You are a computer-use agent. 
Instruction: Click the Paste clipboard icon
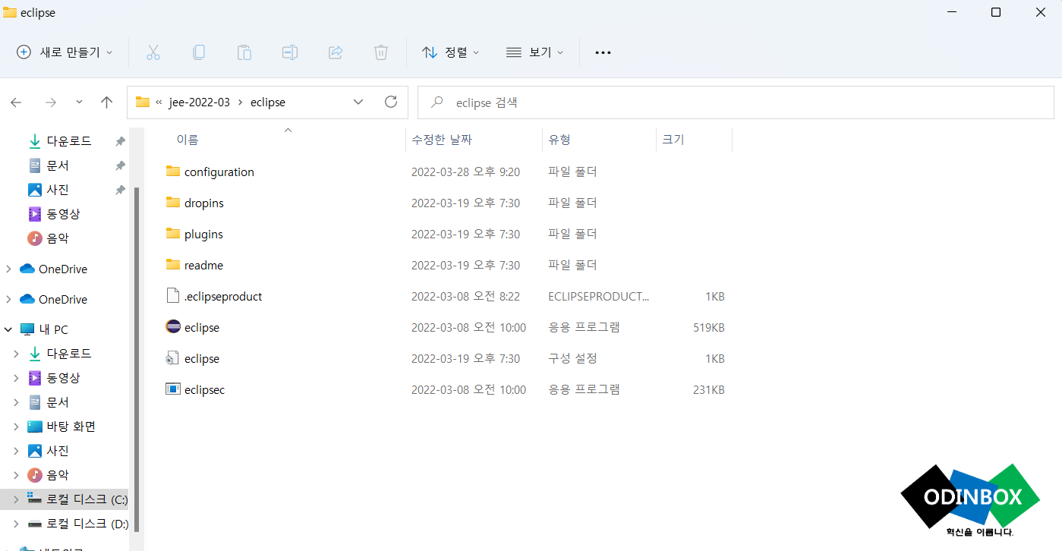[244, 52]
